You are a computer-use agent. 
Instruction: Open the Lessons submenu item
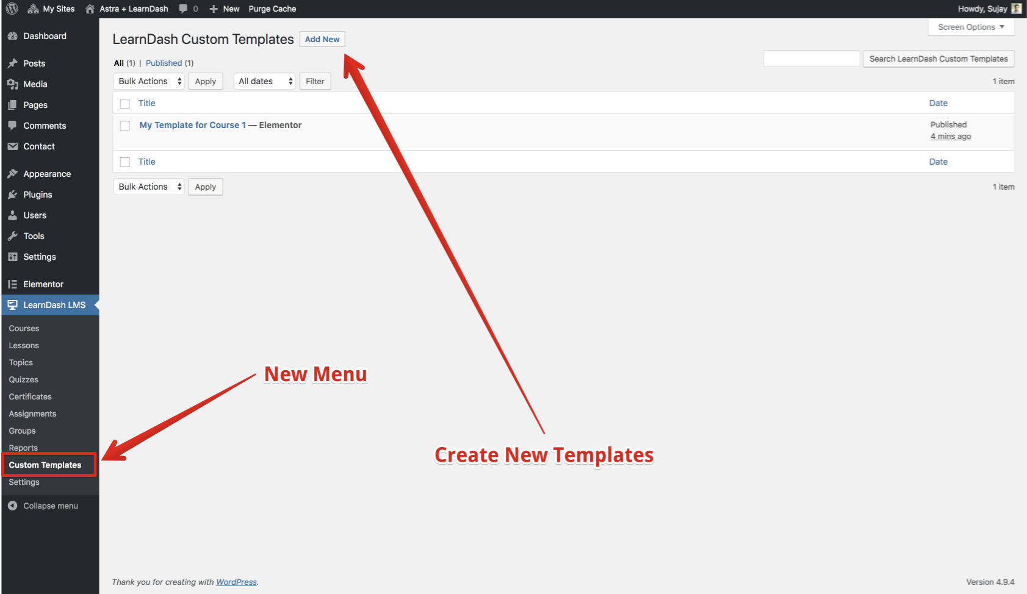[x=24, y=345]
